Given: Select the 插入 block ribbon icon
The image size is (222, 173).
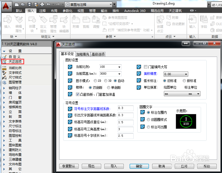Looking at the screenshot, I should click(x=7, y=22).
